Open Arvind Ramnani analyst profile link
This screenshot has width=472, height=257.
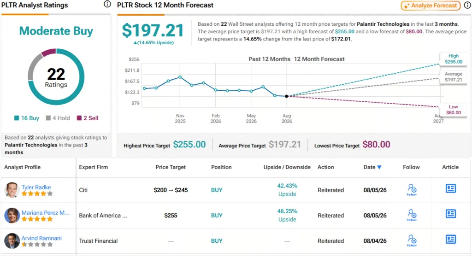pyautogui.click(x=41, y=238)
